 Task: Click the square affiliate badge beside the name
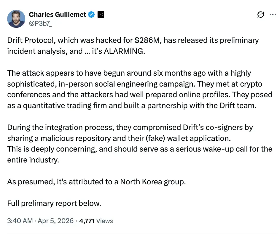pos(101,14)
